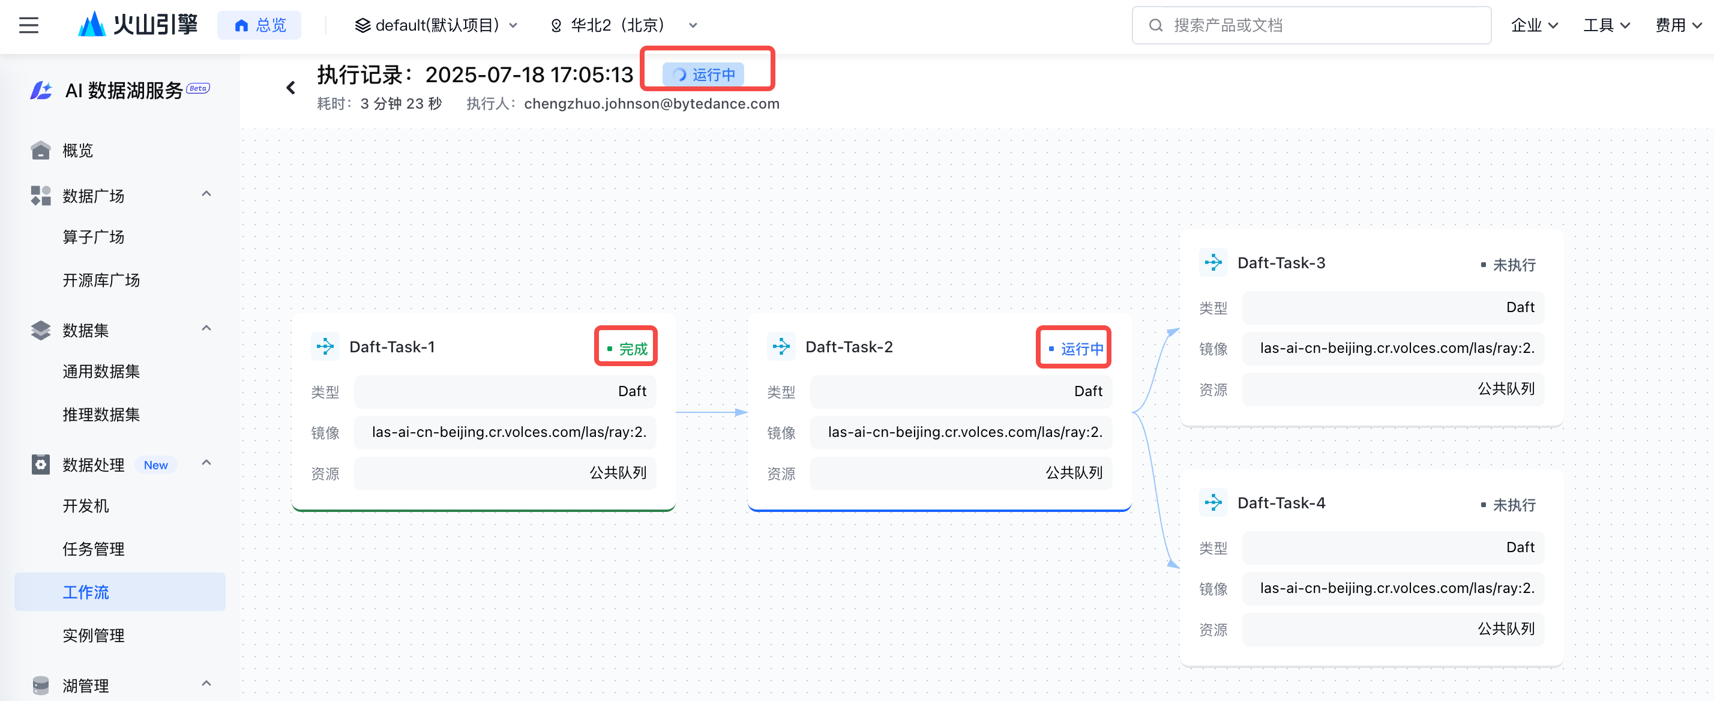Click the Daft-Task-4 node icon
This screenshot has height=701, width=1714.
[1213, 502]
